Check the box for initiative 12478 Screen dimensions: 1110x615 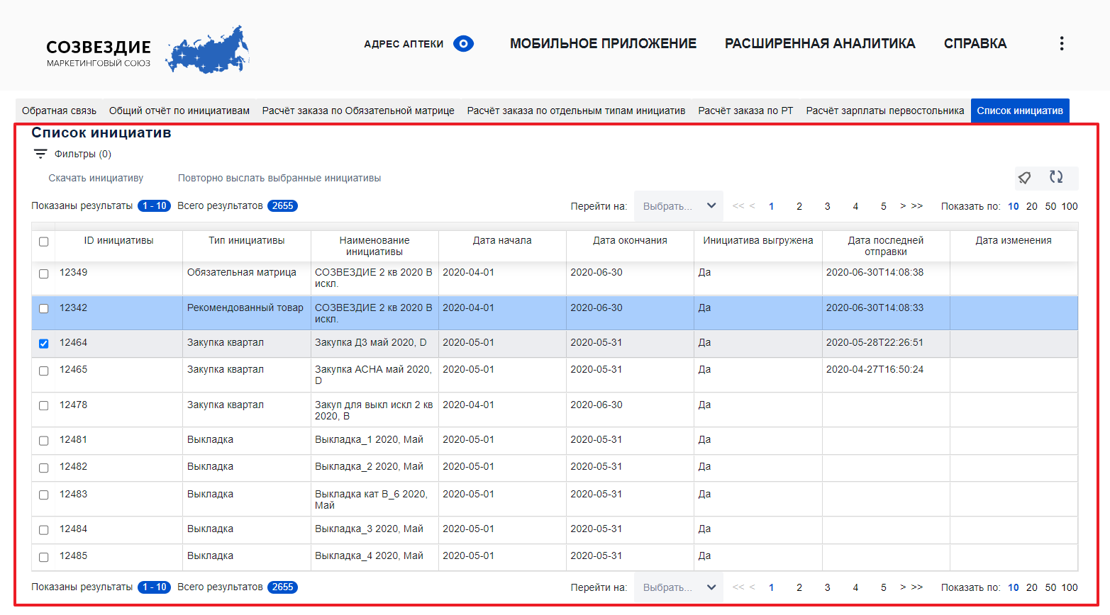point(43,406)
